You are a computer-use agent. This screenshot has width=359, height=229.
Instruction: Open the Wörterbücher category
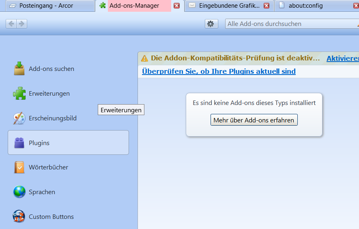click(68, 167)
